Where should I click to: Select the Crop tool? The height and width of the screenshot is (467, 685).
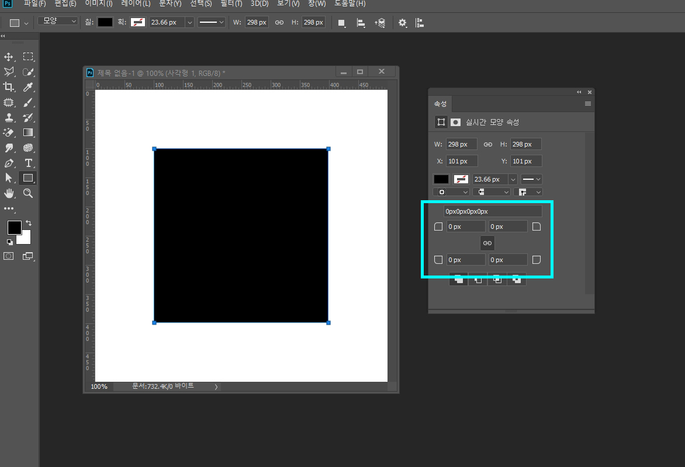pos(8,87)
